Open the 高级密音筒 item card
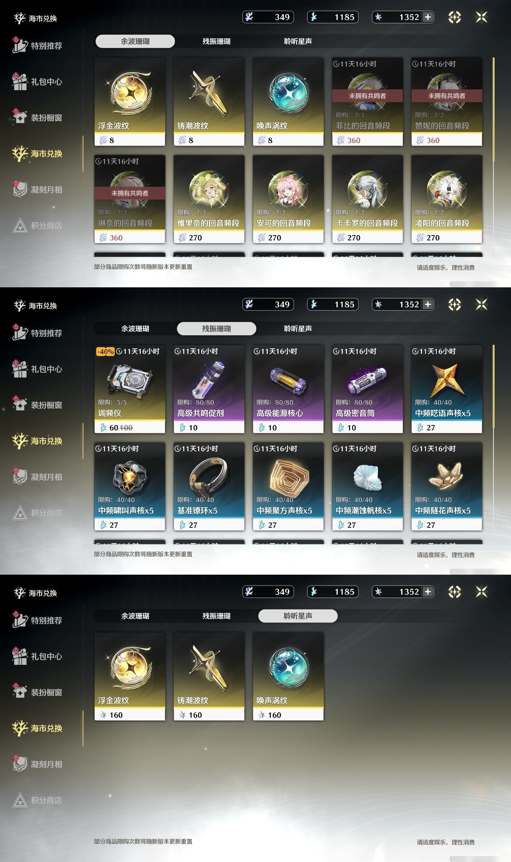Screen dimensions: 511x862 [367, 389]
